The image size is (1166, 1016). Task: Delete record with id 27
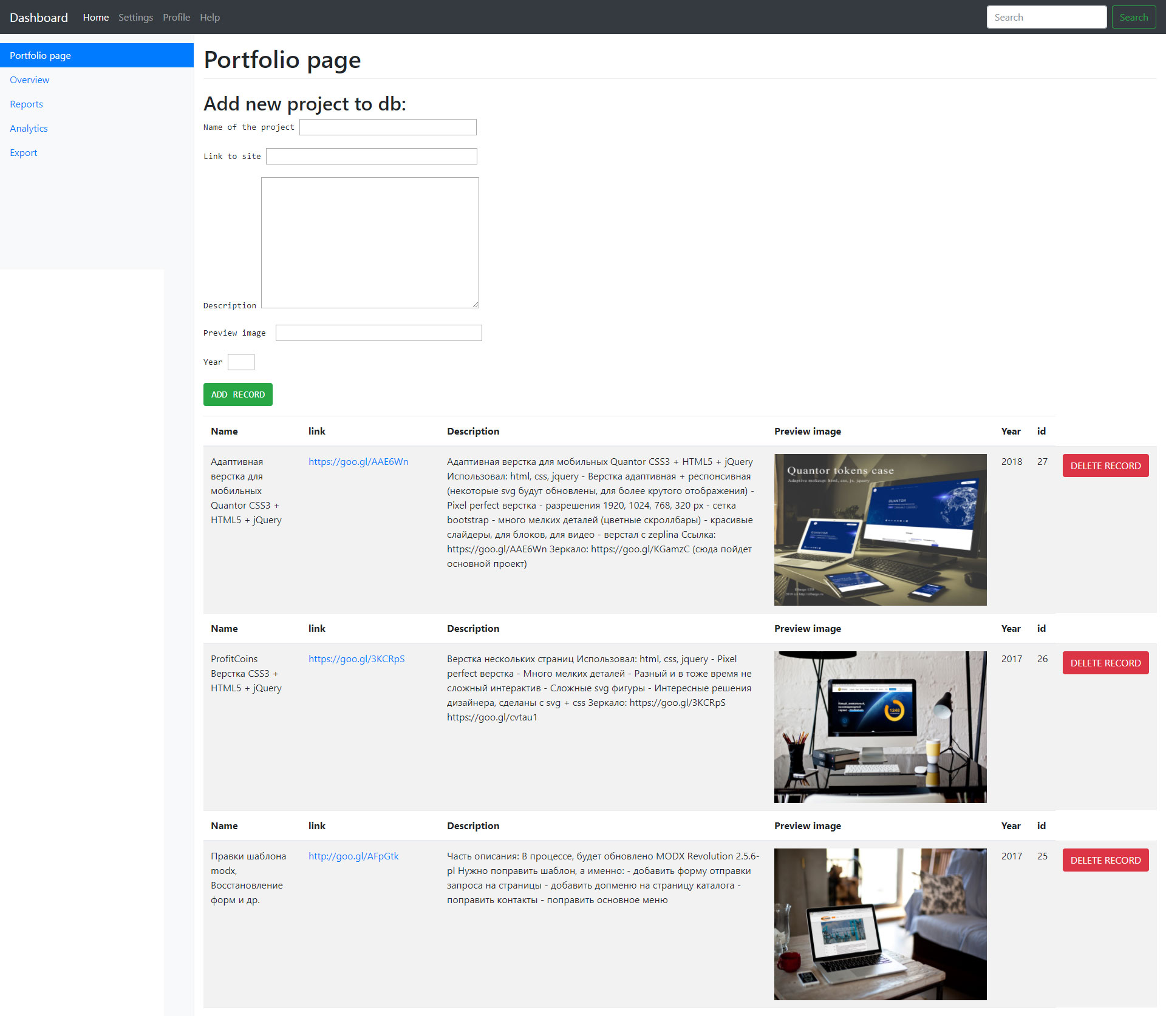[x=1105, y=465]
